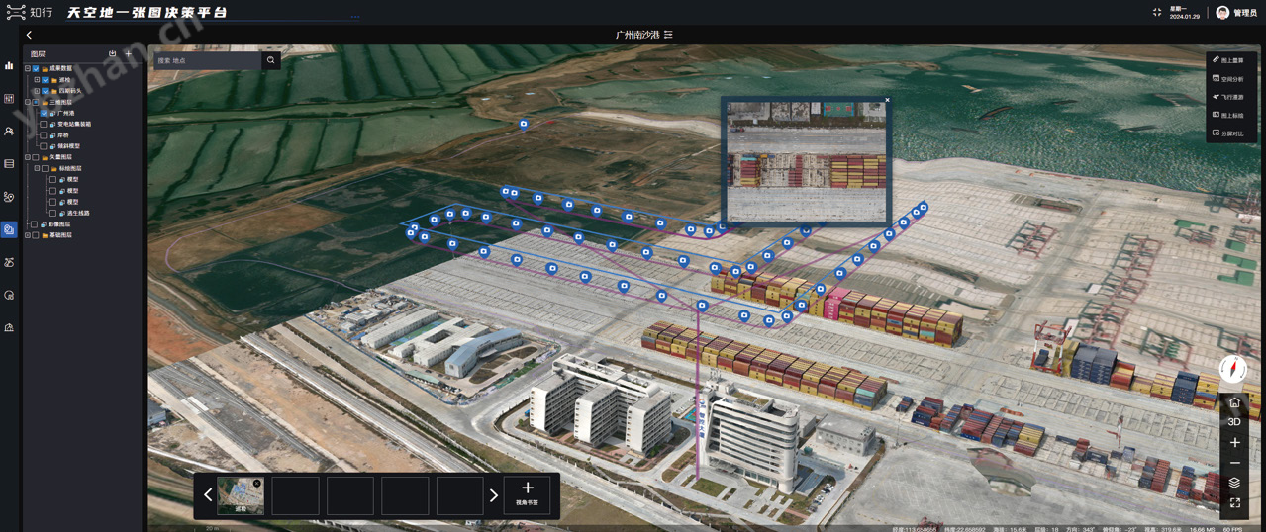Click the import icon in the 图层 panel header
The height and width of the screenshot is (532, 1266).
[x=113, y=53]
